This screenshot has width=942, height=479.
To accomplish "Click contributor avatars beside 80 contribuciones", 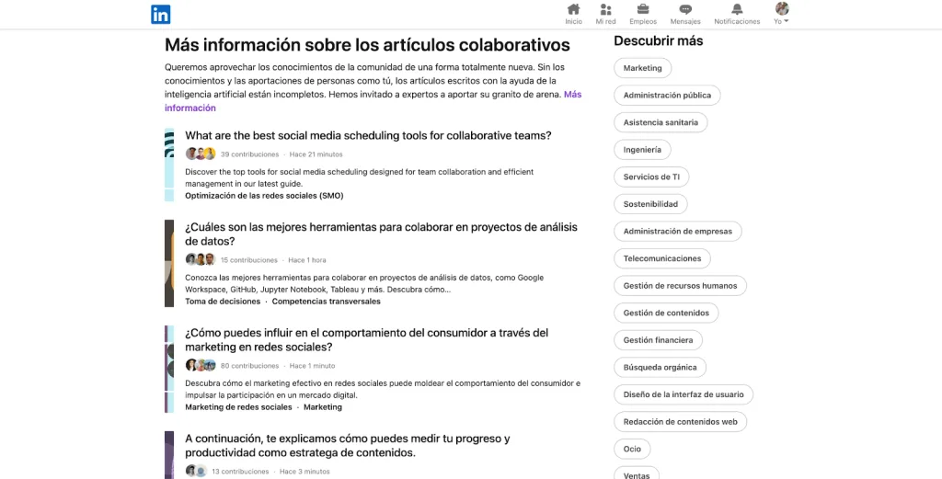I will point(201,365).
